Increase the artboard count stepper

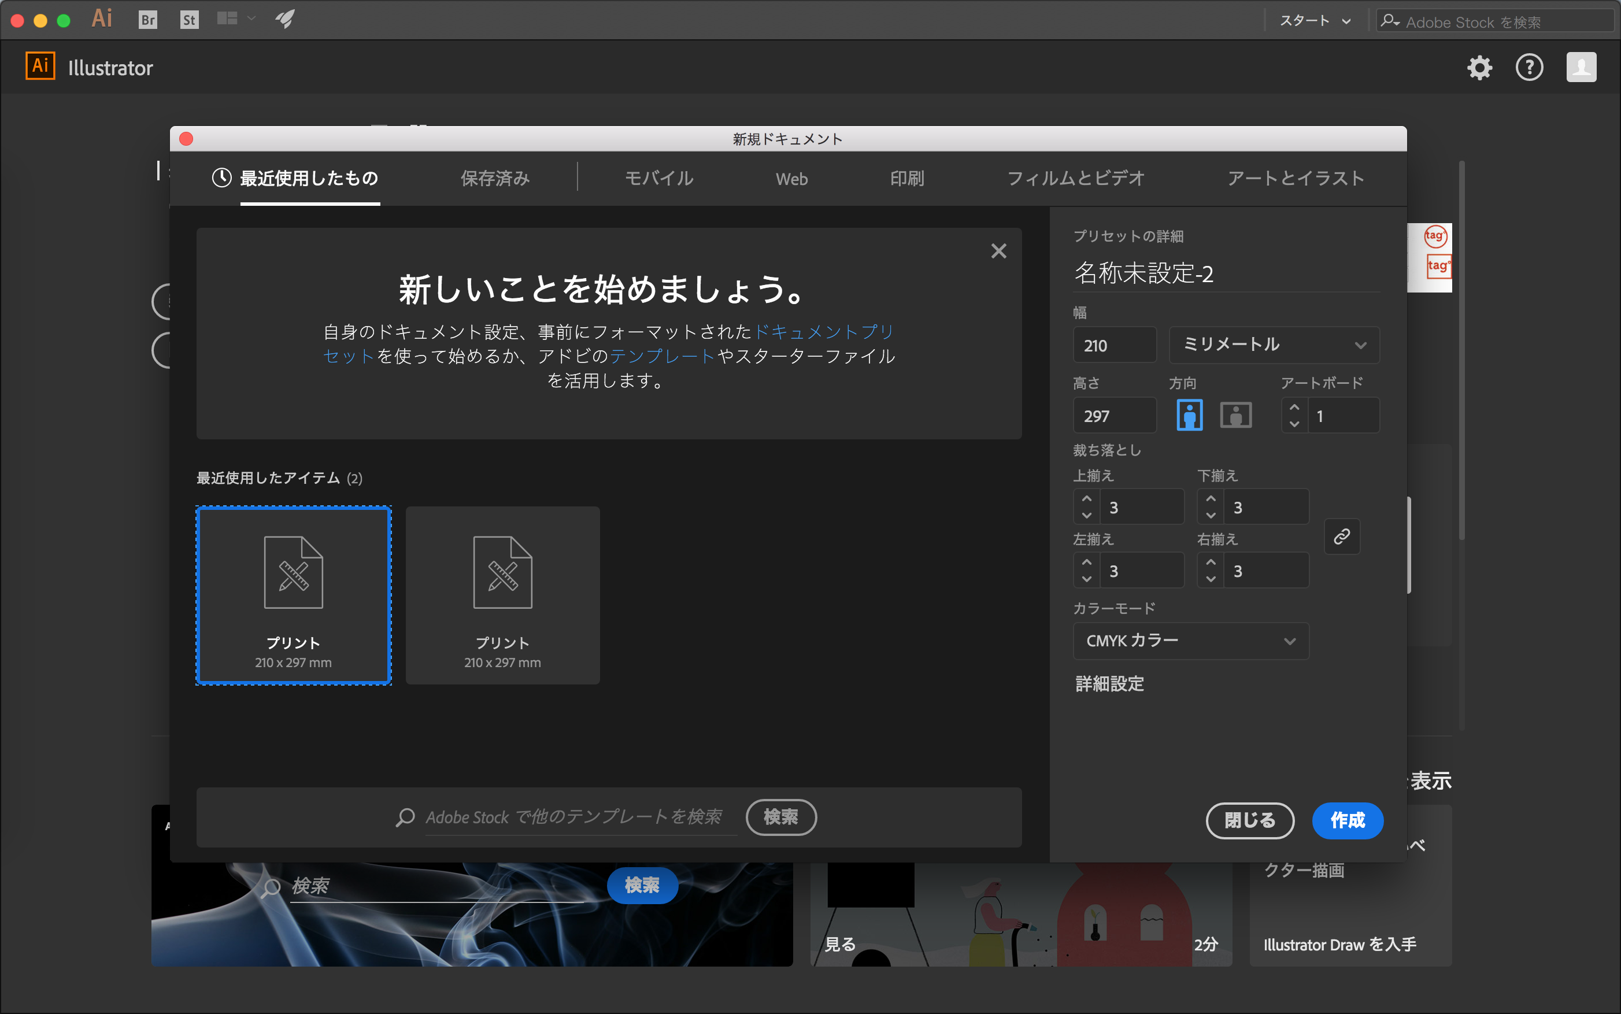pos(1294,407)
